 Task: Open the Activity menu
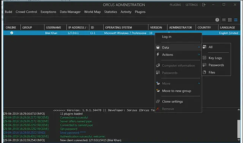[x=126, y=12]
